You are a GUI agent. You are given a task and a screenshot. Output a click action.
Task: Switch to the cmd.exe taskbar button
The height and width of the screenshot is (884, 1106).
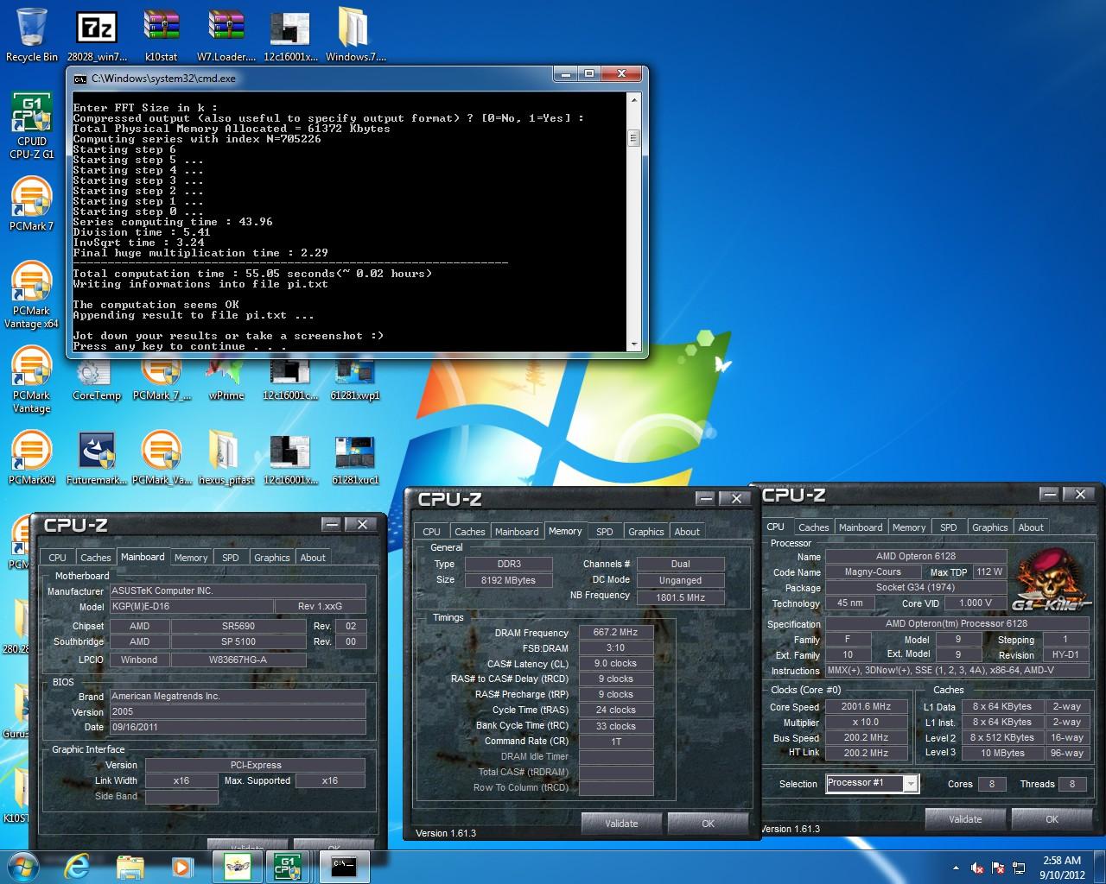pyautogui.click(x=344, y=867)
